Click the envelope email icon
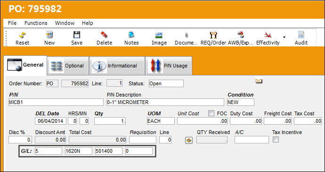Image resolution: width=325 pixels, height=172 pixels. (259, 81)
